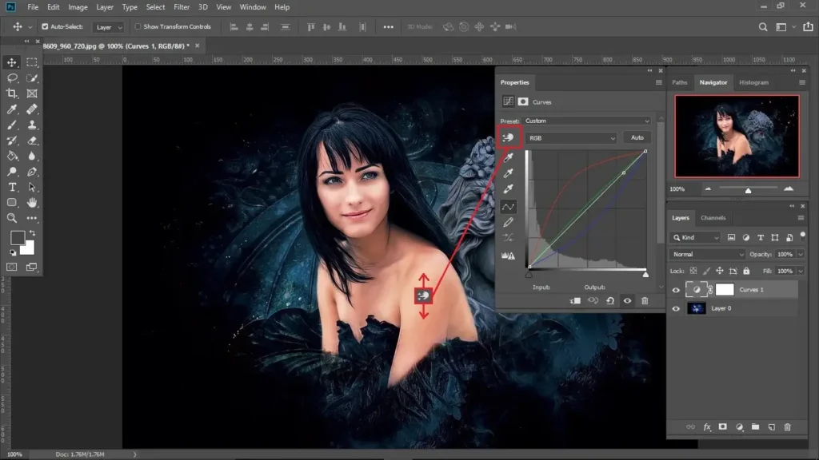Toggle adjustment visibility eye in Properties
This screenshot has width=819, height=460.
click(x=627, y=301)
